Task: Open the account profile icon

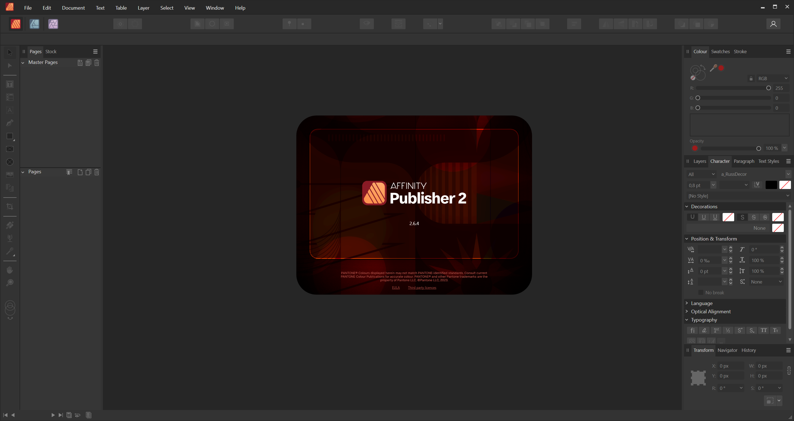Action: point(773,24)
